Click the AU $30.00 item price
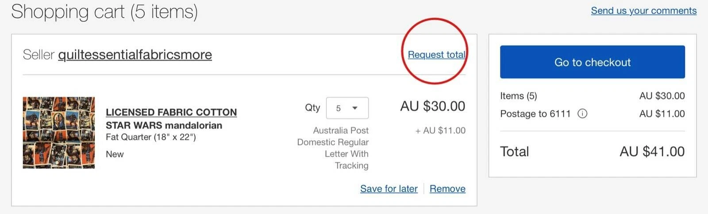Screen dimensions: 708x214 (433, 106)
